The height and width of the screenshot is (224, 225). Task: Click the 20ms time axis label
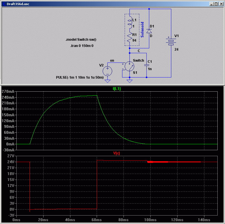point(43,220)
